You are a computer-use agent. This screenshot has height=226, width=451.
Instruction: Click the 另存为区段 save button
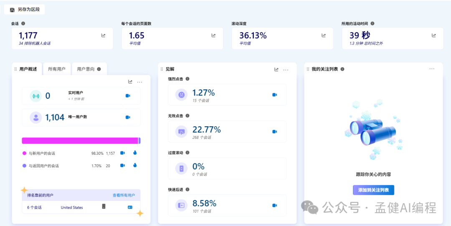(x=25, y=10)
